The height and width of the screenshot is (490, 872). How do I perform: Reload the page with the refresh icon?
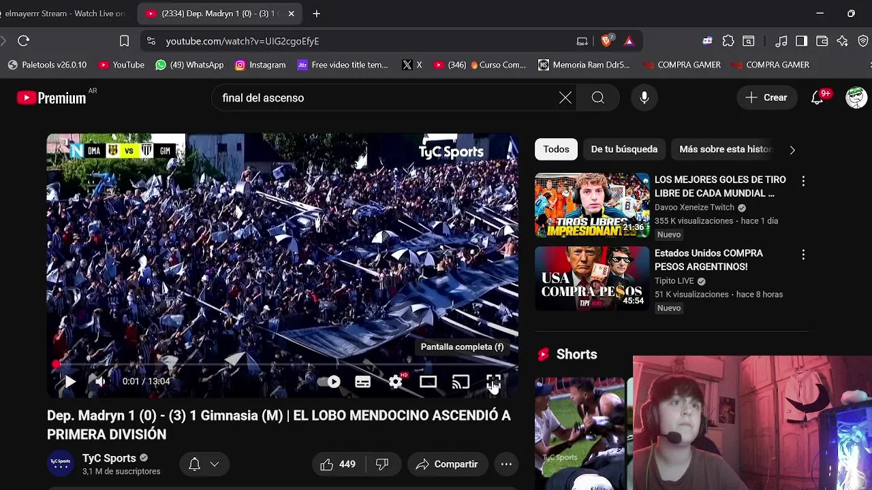[23, 41]
